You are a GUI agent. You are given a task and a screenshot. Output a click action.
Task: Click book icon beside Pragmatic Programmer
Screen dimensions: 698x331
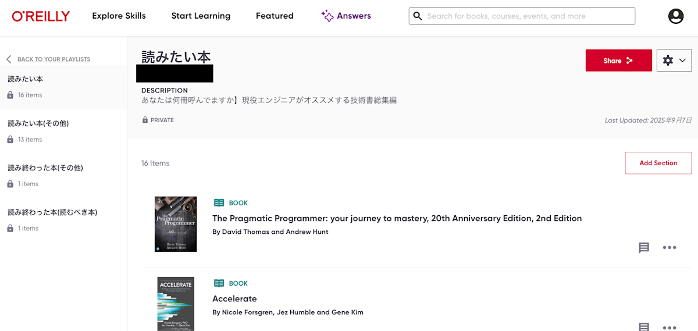tap(219, 203)
